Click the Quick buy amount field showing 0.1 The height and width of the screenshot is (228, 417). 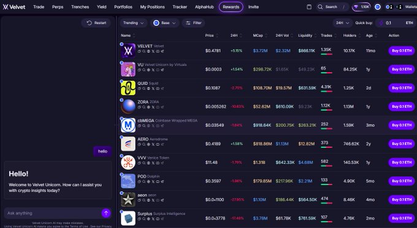click(x=396, y=23)
